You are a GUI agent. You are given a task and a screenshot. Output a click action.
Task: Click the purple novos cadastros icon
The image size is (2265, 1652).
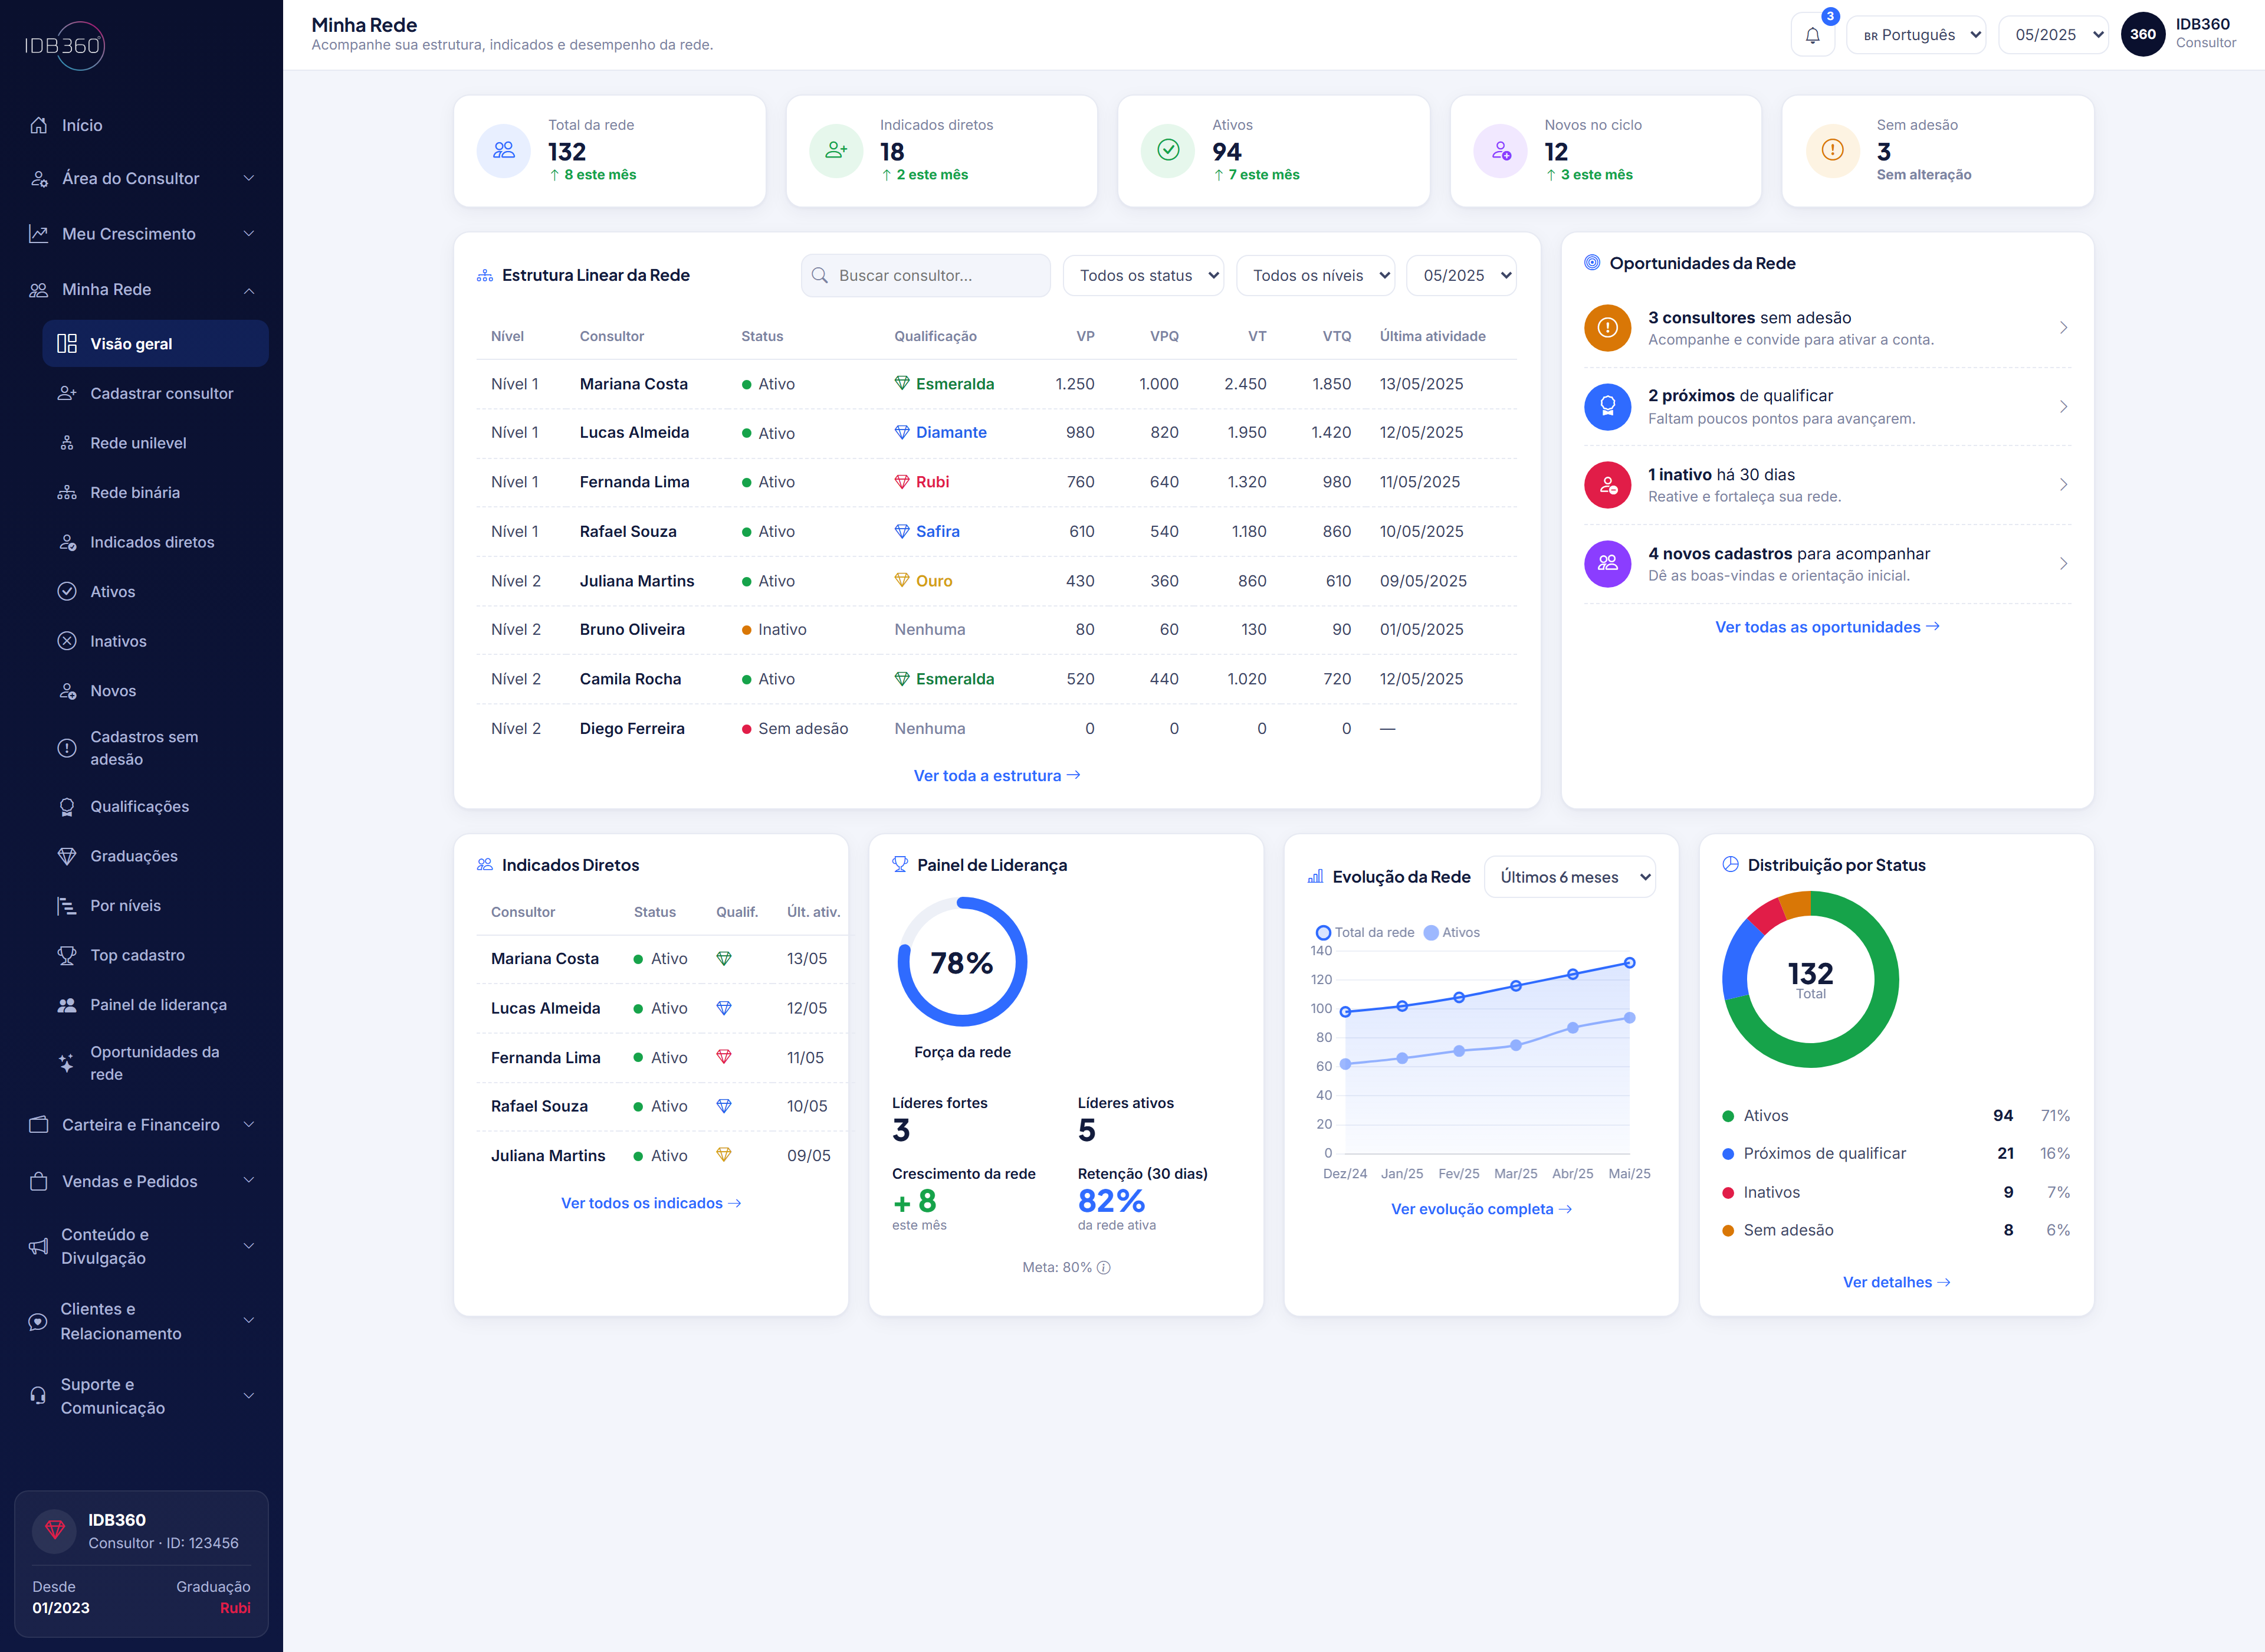tap(1607, 563)
